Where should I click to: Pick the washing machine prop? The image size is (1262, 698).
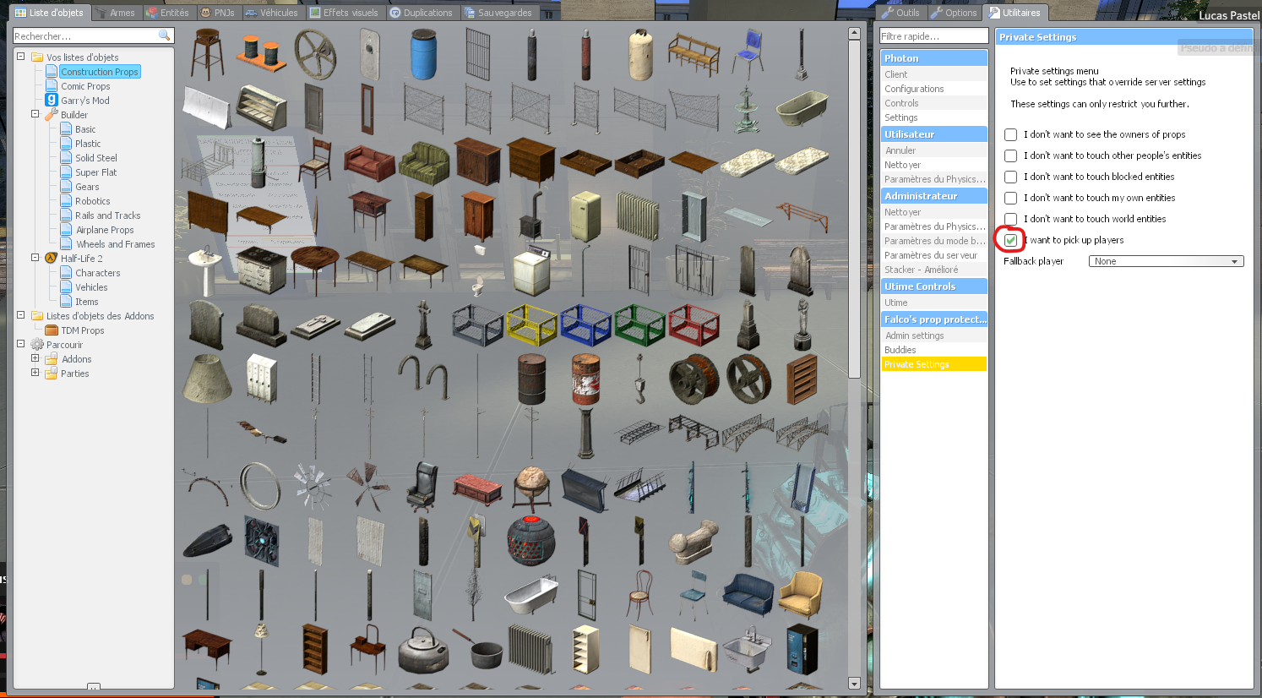pos(531,270)
